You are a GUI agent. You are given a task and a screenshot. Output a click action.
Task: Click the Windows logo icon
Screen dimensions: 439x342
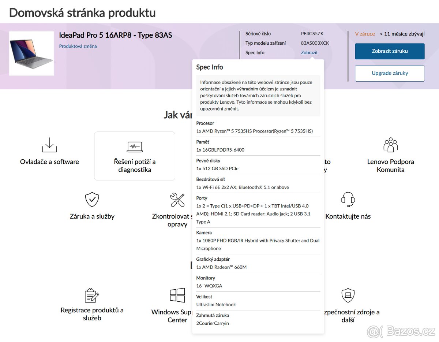click(x=177, y=295)
